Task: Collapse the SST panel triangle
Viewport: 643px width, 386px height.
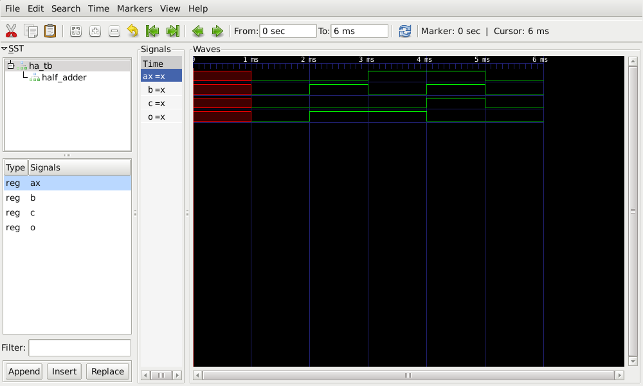Action: tap(4, 48)
